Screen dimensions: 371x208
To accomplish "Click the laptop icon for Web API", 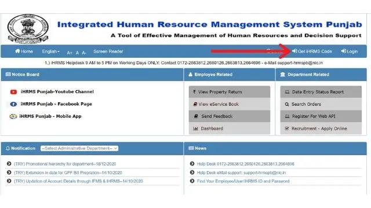I will (287, 116).
